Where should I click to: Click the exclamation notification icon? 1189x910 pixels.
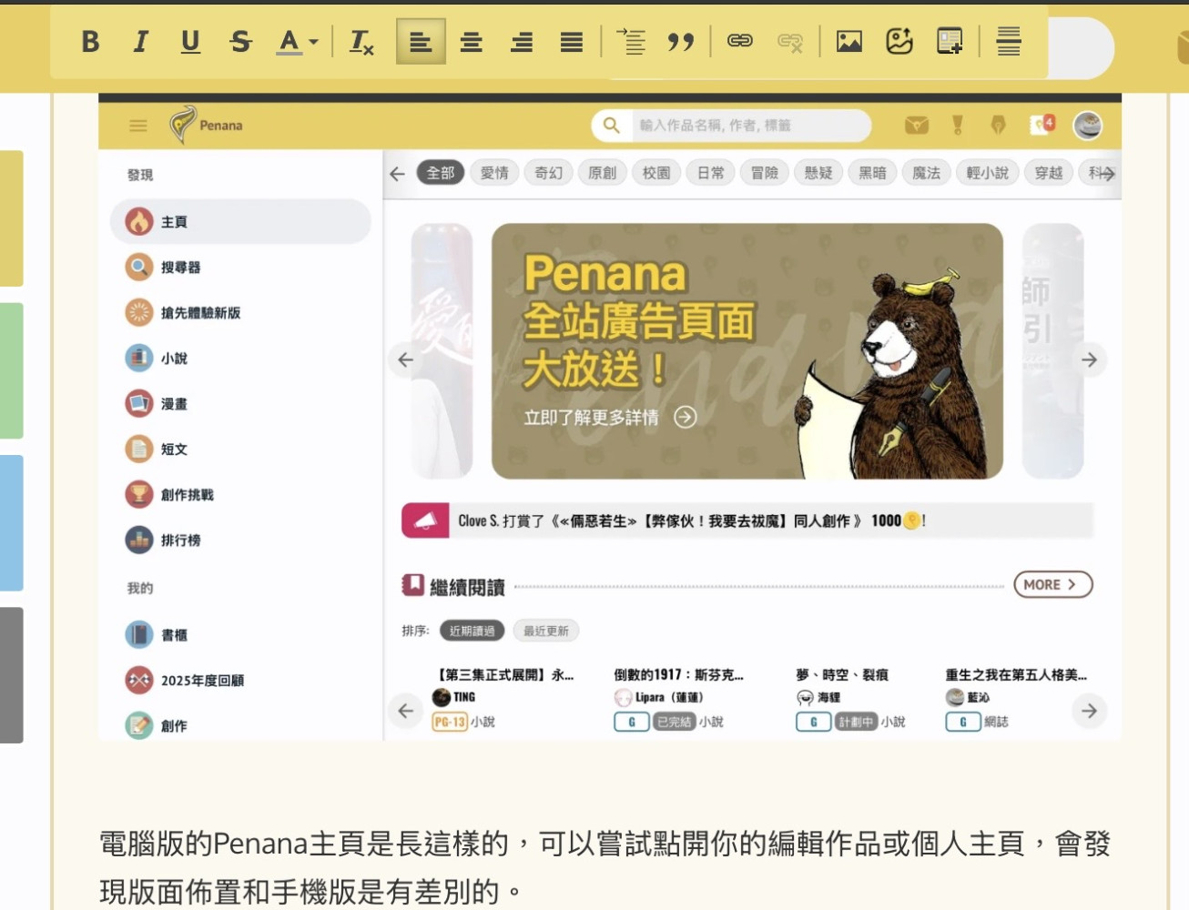click(x=958, y=126)
